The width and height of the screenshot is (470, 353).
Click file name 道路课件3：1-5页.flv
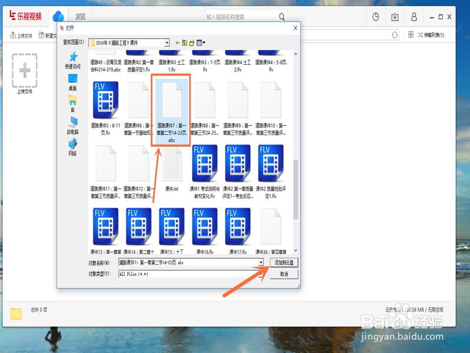point(204,66)
